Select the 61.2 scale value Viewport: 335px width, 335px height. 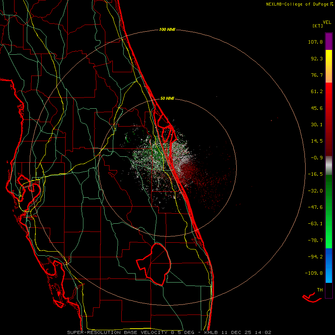pyautogui.click(x=317, y=92)
